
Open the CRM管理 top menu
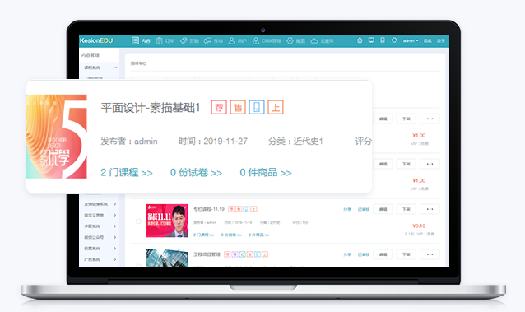click(267, 40)
